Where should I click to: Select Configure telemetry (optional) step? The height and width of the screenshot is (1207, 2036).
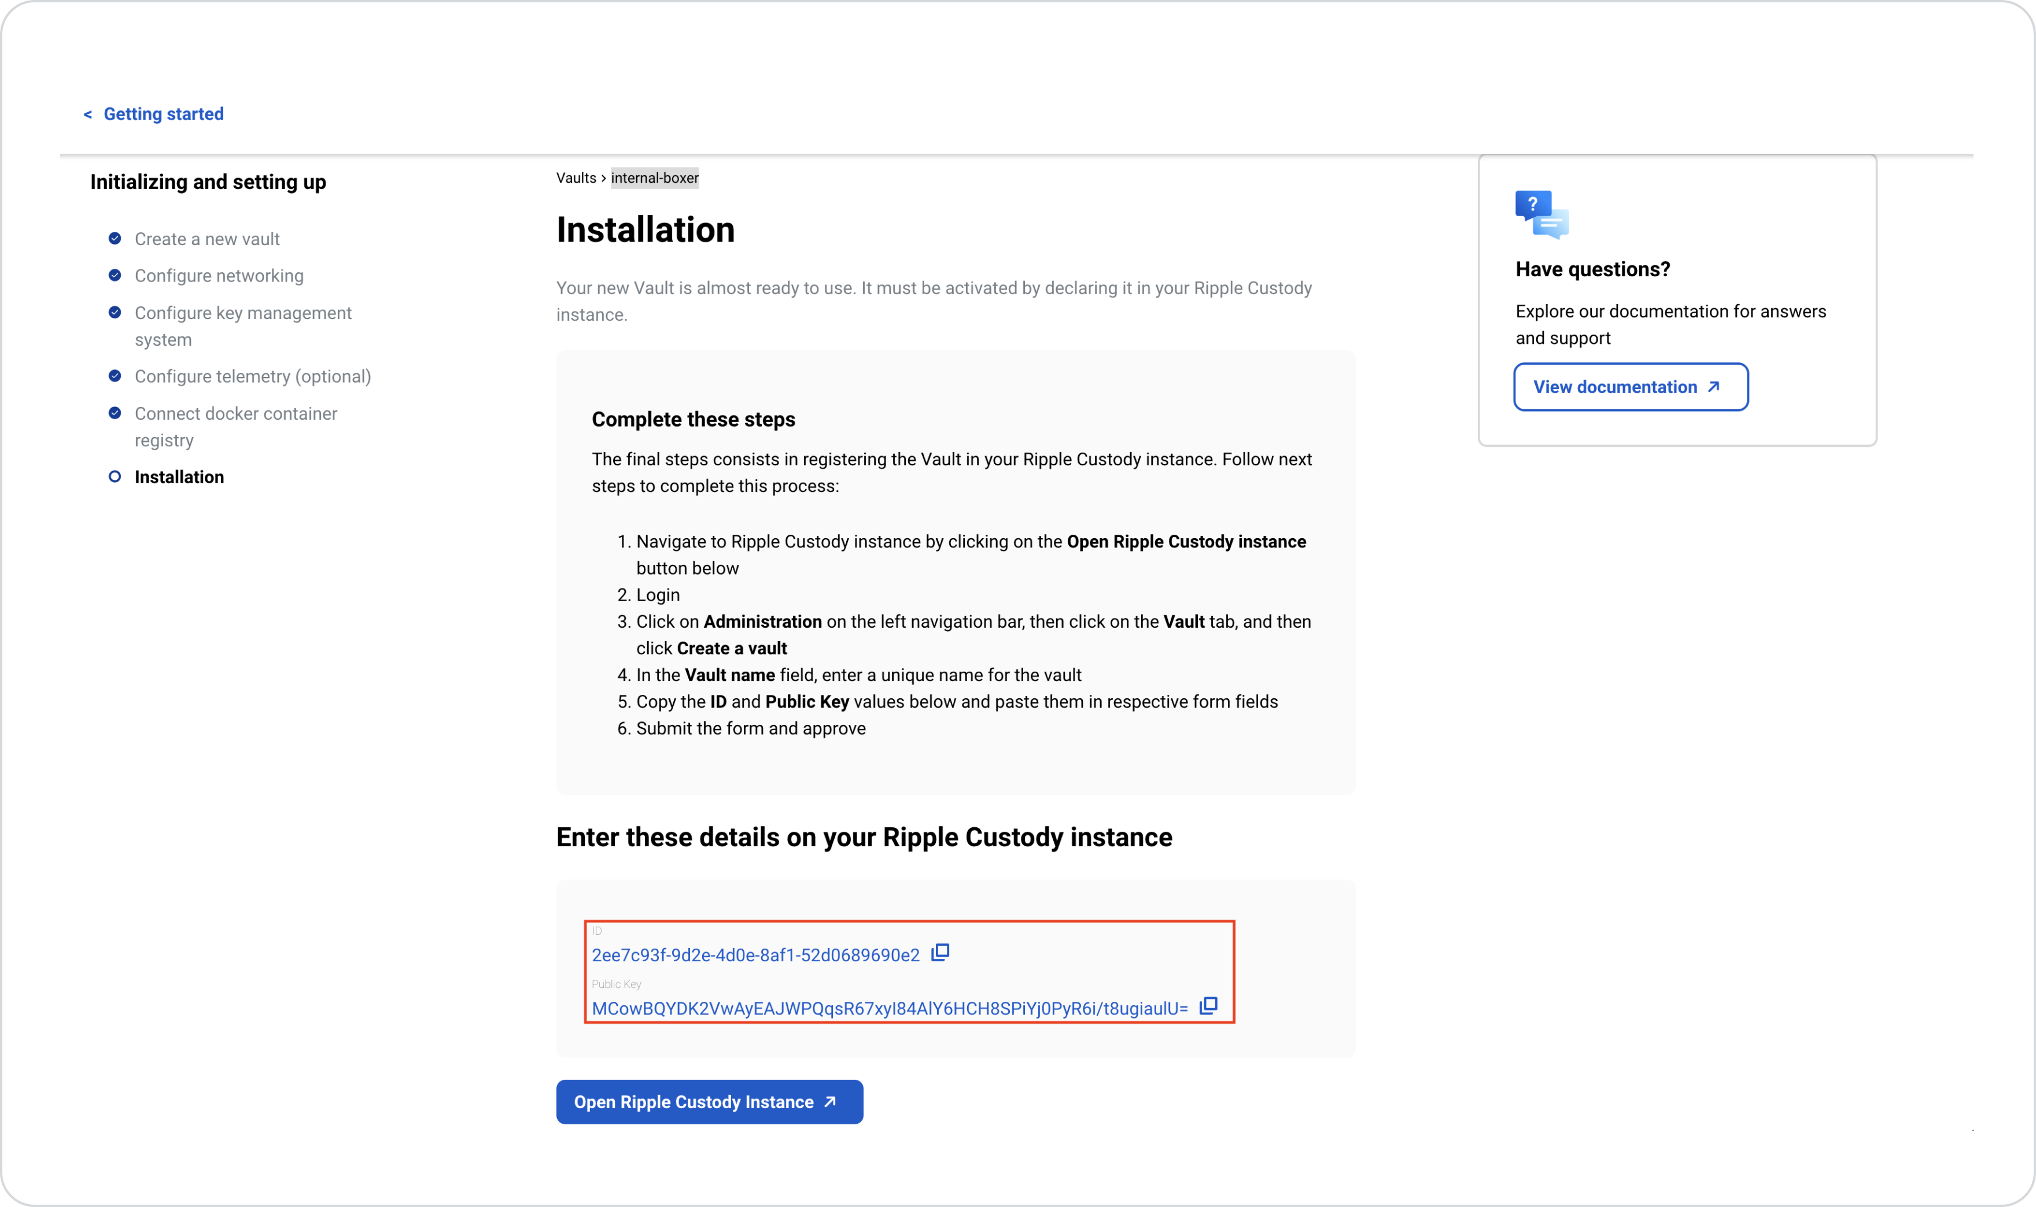click(253, 376)
